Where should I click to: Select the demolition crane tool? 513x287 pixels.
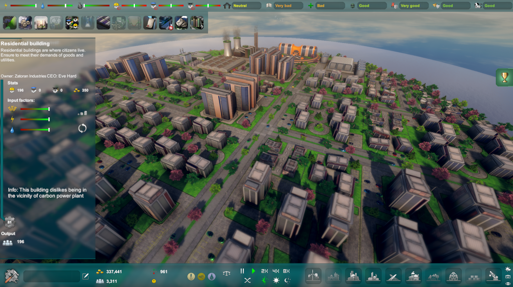coord(494,276)
